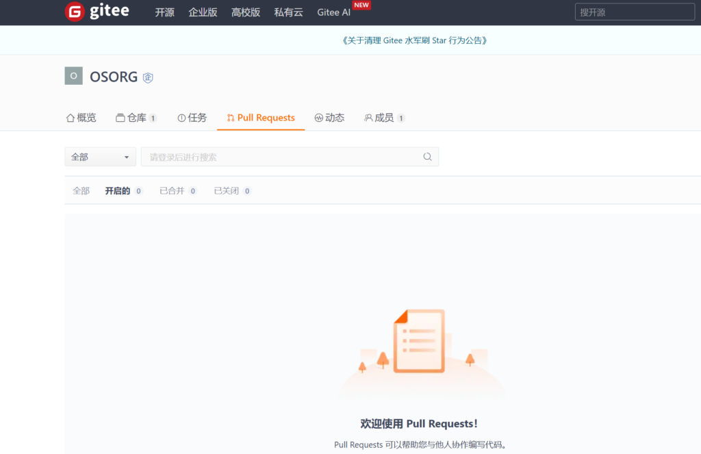
Task: Show 全部 pull requests filter
Action: click(x=81, y=191)
